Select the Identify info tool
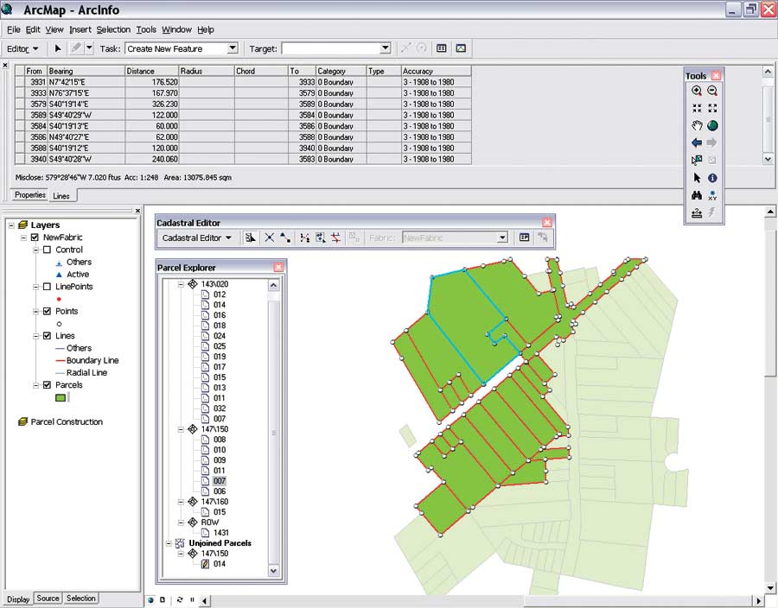Screen dimensions: 778x608 (712, 178)
